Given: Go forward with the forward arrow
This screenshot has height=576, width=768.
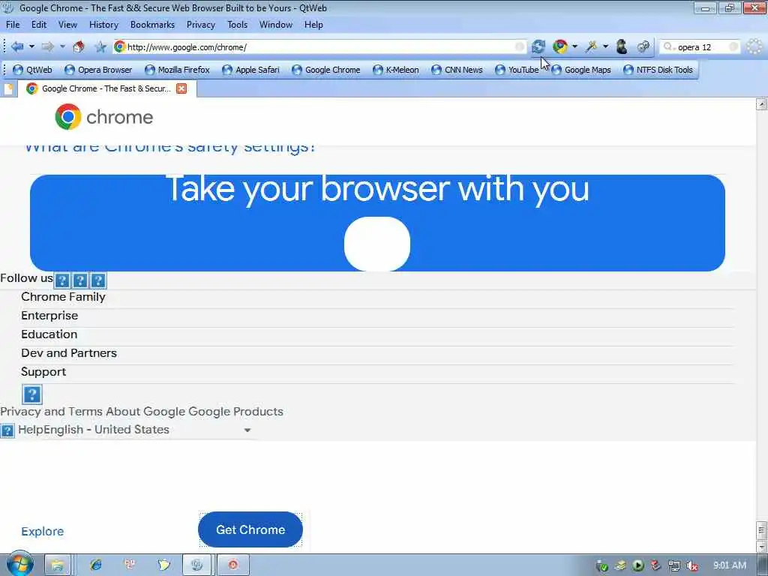Looking at the screenshot, I should (x=47, y=47).
